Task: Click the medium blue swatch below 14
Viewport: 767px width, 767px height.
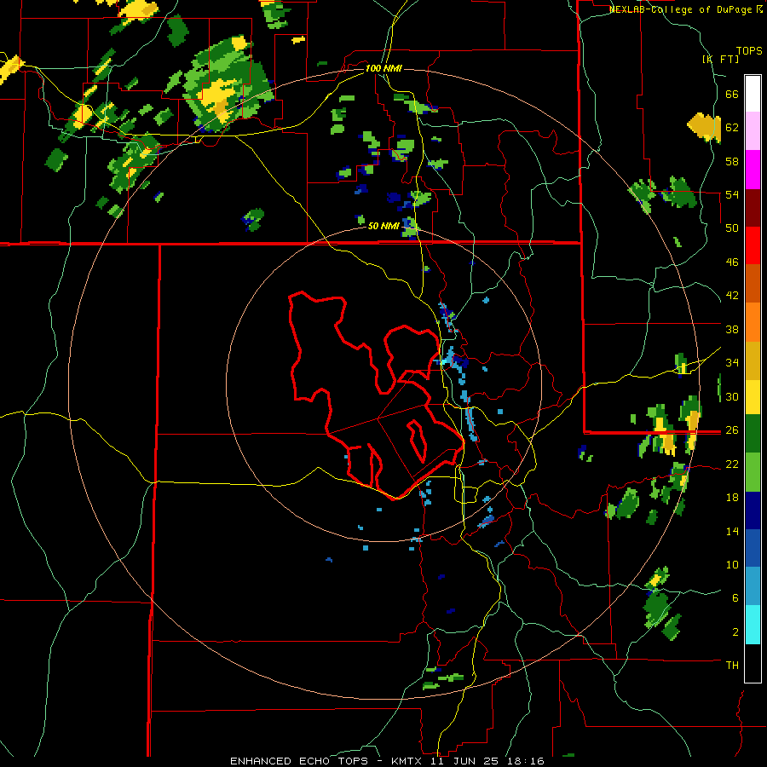Action: point(753,548)
